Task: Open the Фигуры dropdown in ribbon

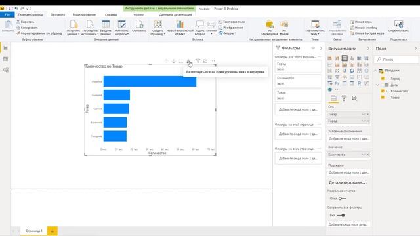Action: point(228,33)
